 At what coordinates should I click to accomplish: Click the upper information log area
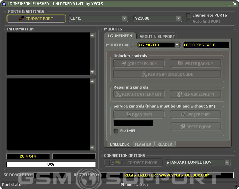coord(49,53)
